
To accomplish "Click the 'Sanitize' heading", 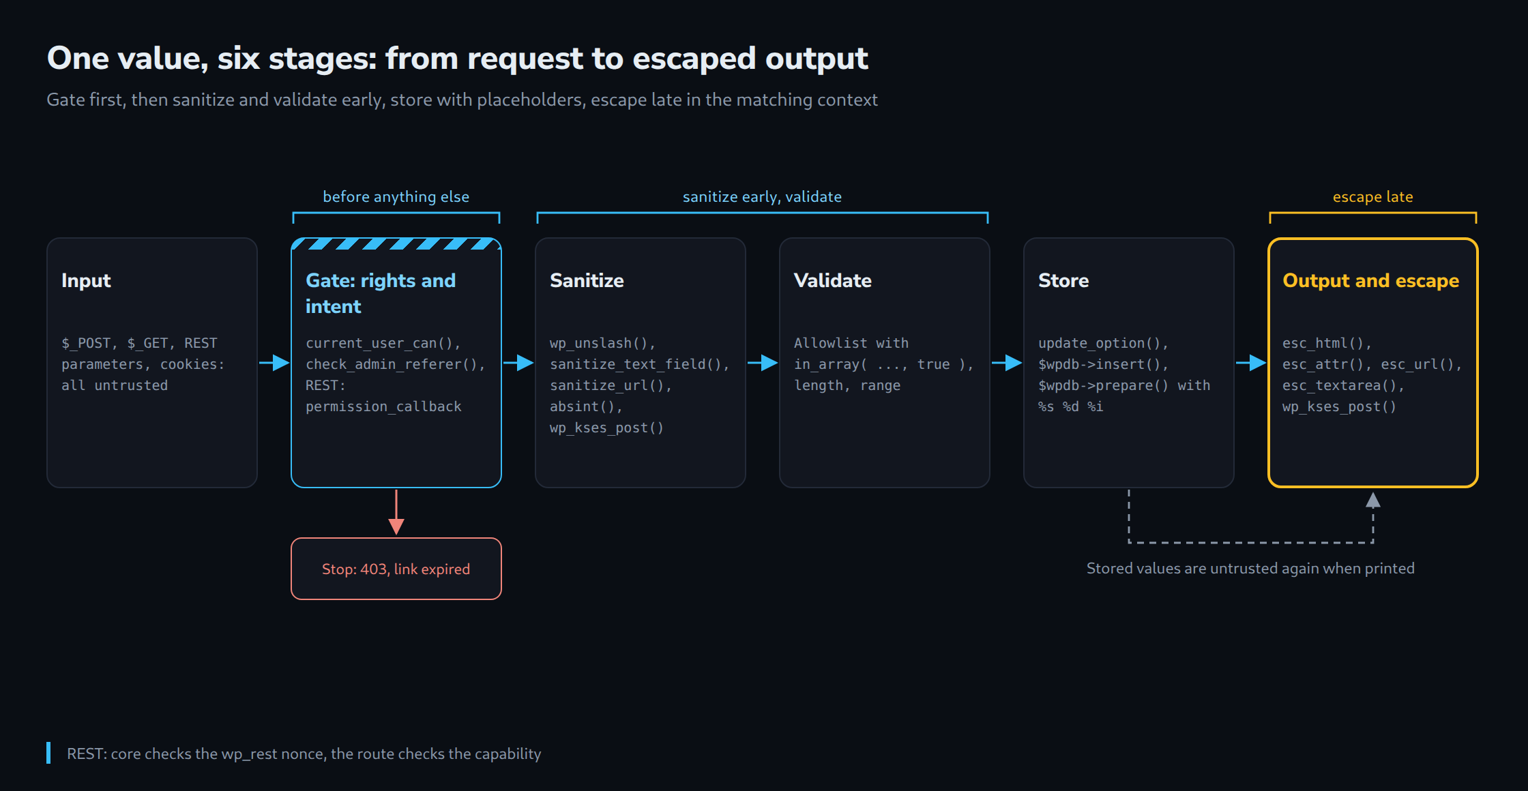I will coord(587,281).
